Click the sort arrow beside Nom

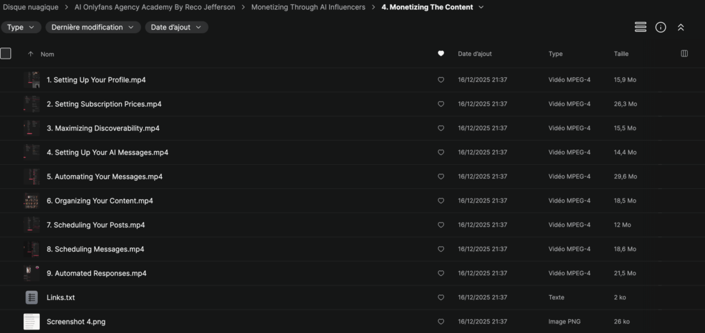[x=30, y=54]
